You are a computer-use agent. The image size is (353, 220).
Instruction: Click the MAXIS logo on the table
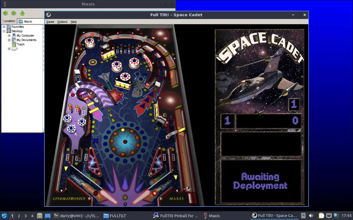pyautogui.click(x=176, y=199)
